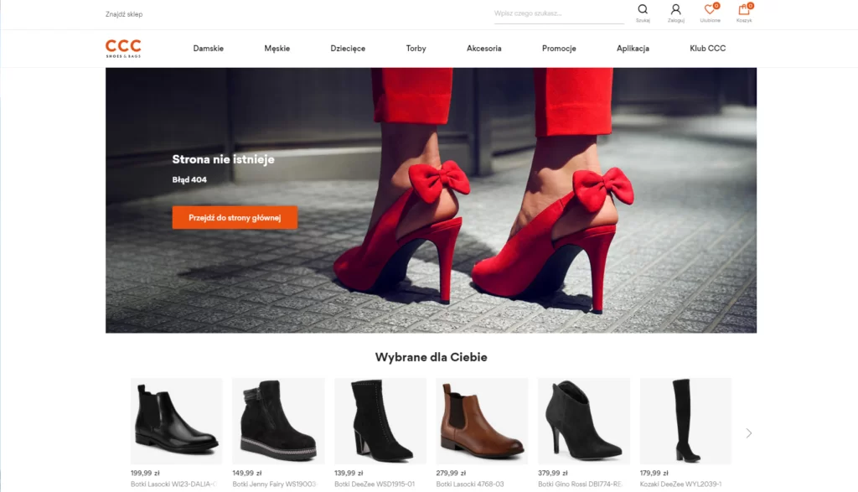Open the brown Botki Lasocki 4768-03 thumbnail

[482, 421]
